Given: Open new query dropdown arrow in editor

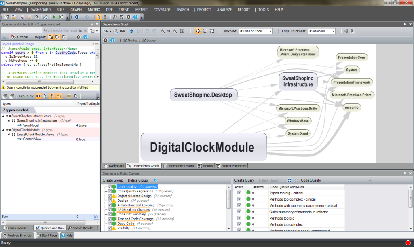Looking at the screenshot, I should [97, 31].
